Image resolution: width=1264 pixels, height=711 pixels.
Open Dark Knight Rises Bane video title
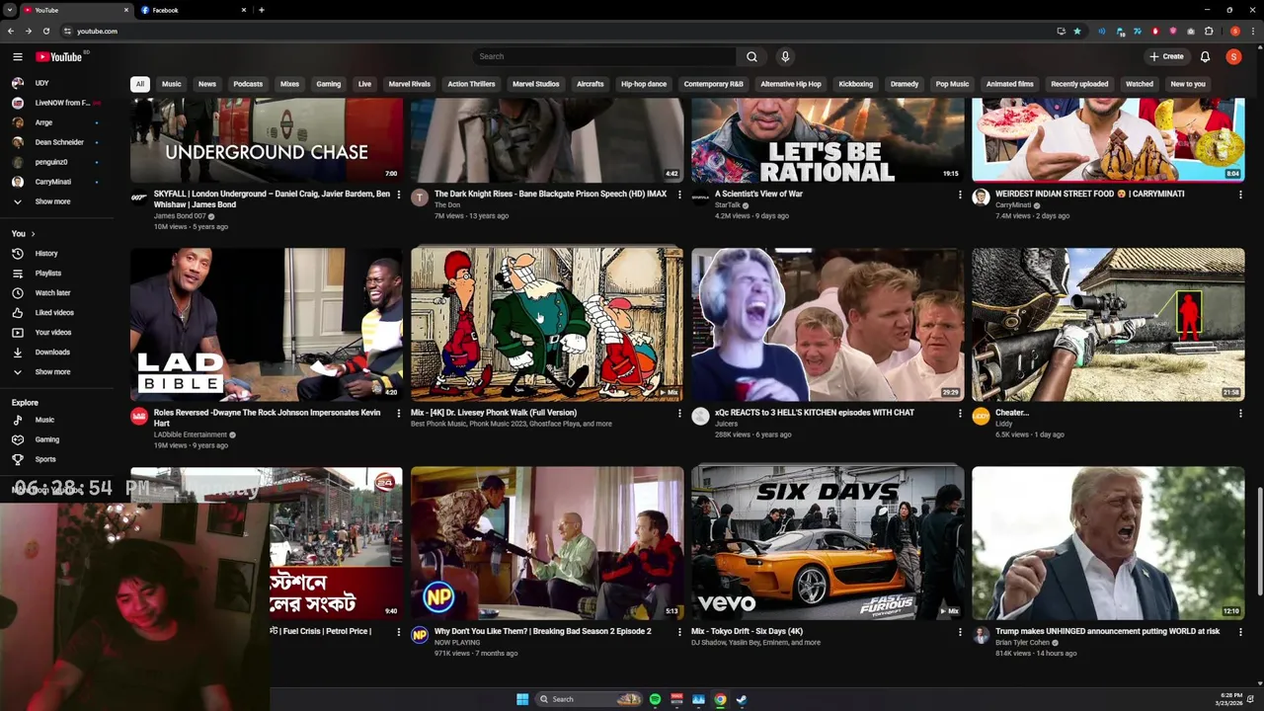[550, 194]
